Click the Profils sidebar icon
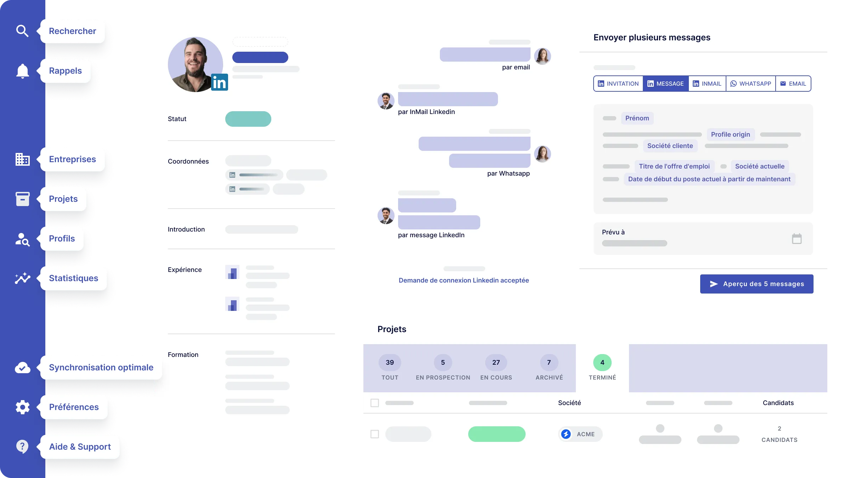Viewport: 850px width, 478px height. (x=22, y=238)
